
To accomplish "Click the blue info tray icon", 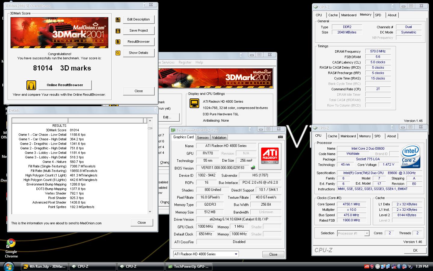I will pos(399,266).
